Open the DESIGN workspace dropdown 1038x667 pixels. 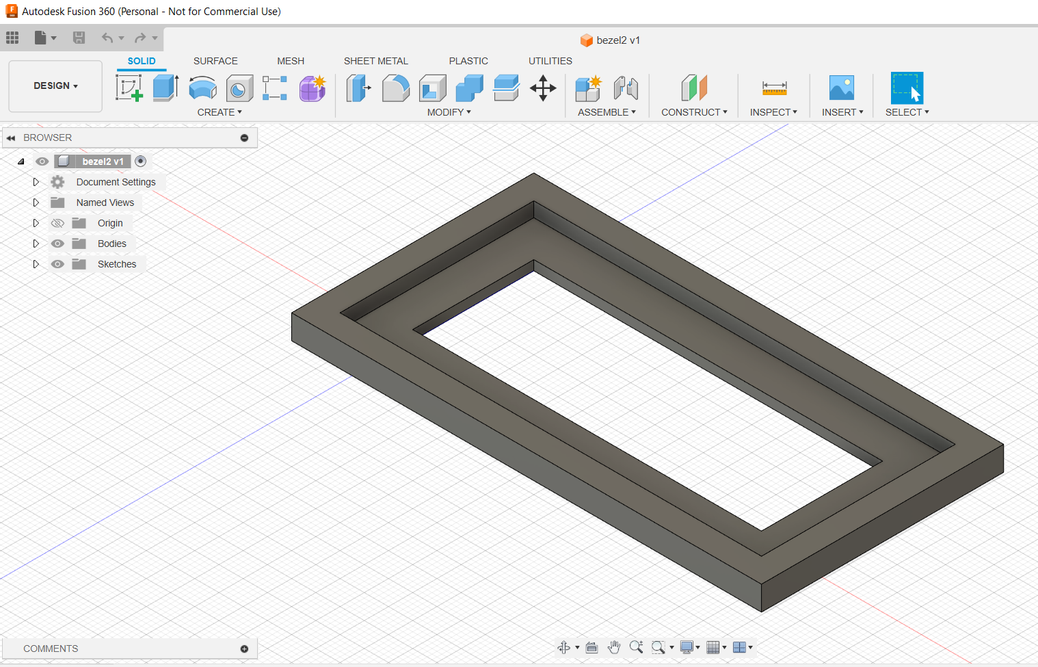(55, 86)
